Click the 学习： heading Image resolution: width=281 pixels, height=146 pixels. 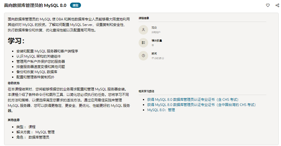tap(16, 41)
